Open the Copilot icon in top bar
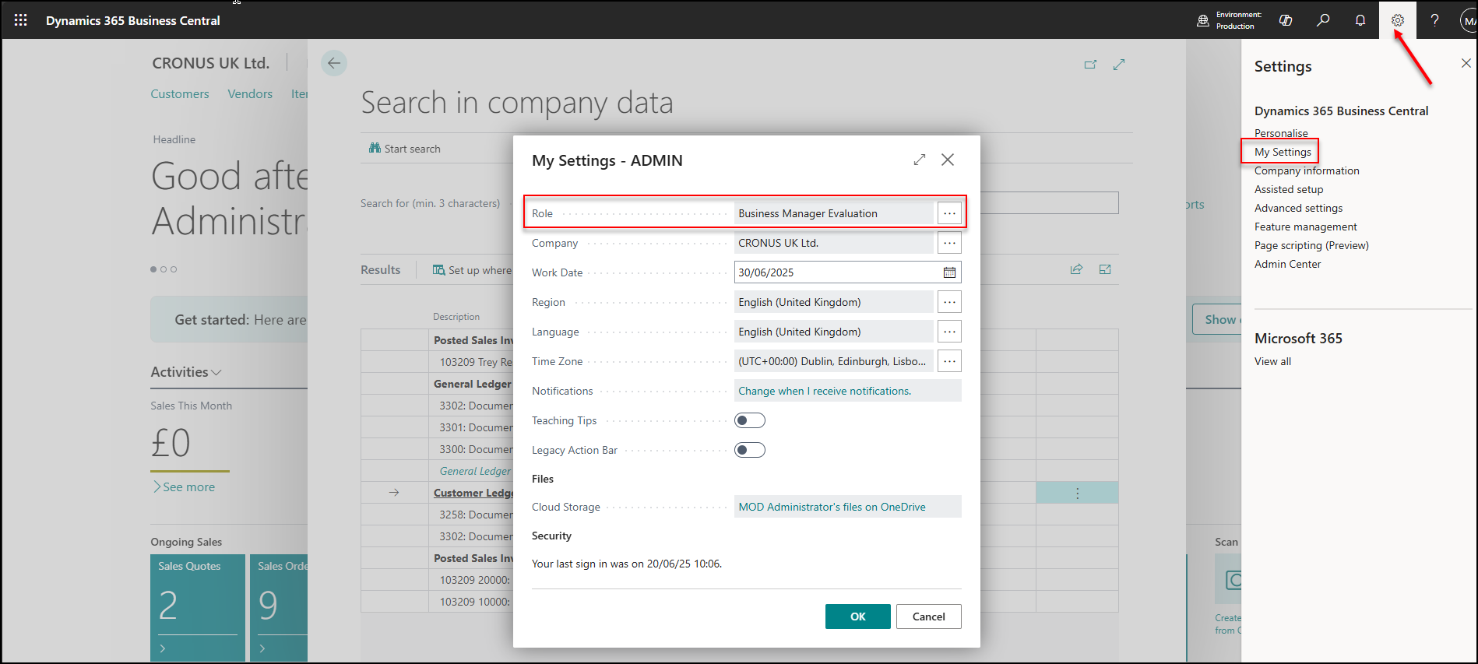This screenshot has width=1478, height=664. [1286, 20]
